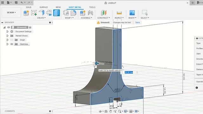The width and height of the screenshot is (203, 114).
Task: Switch to the SURFACE tab
Action: point(44,7)
